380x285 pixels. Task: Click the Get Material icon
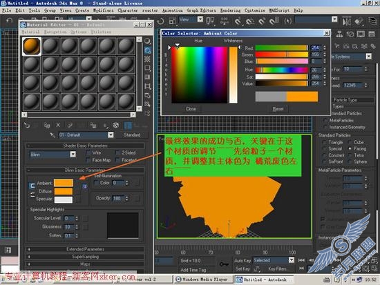pos(27,125)
